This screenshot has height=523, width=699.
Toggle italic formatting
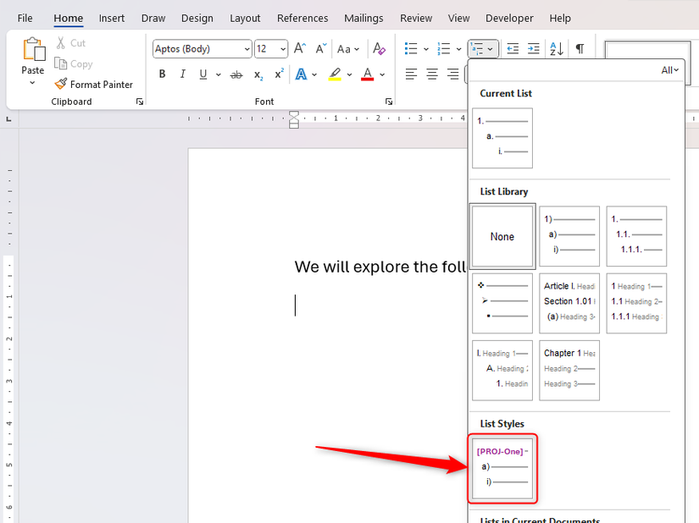[x=182, y=74]
